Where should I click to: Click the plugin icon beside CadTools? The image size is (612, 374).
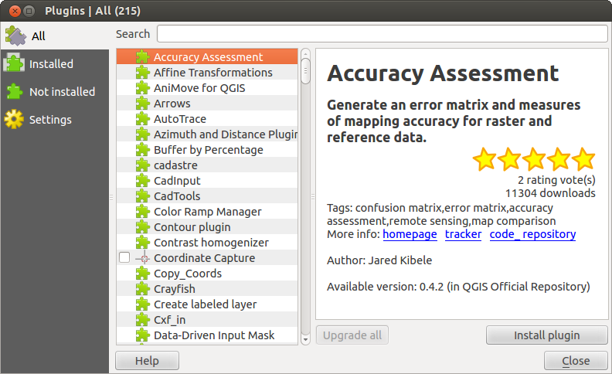click(142, 196)
